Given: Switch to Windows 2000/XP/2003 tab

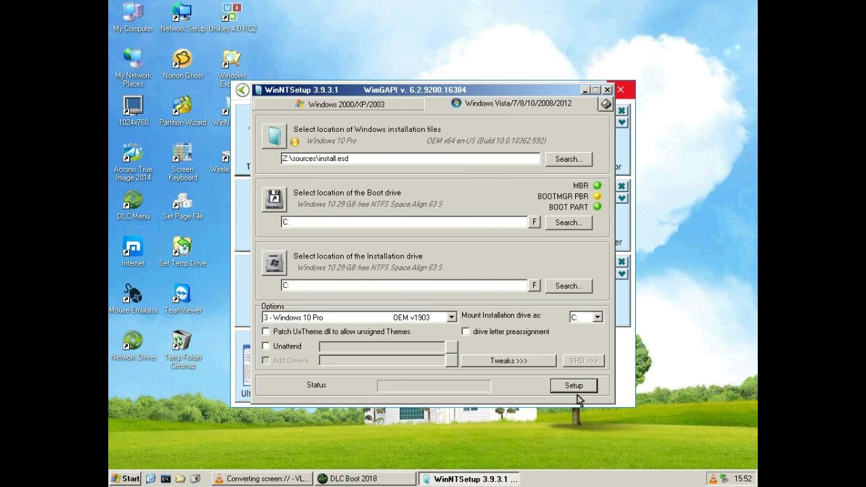Looking at the screenshot, I should coord(339,104).
